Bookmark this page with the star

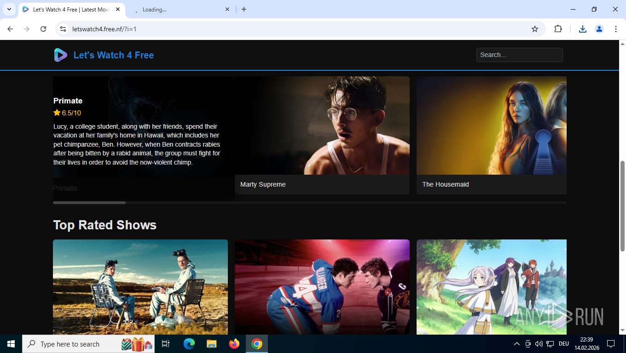tap(535, 29)
